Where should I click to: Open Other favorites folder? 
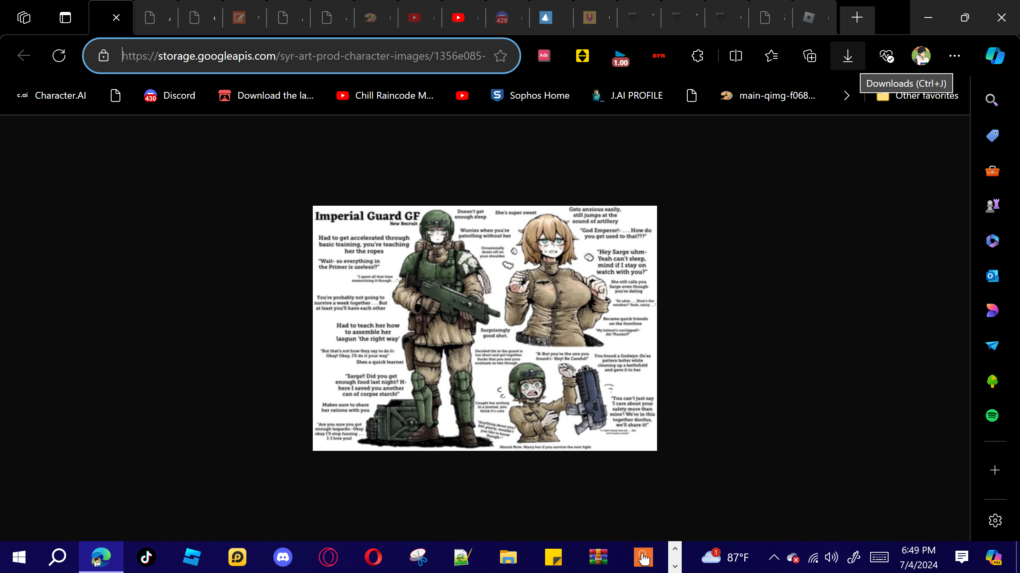coord(918,95)
